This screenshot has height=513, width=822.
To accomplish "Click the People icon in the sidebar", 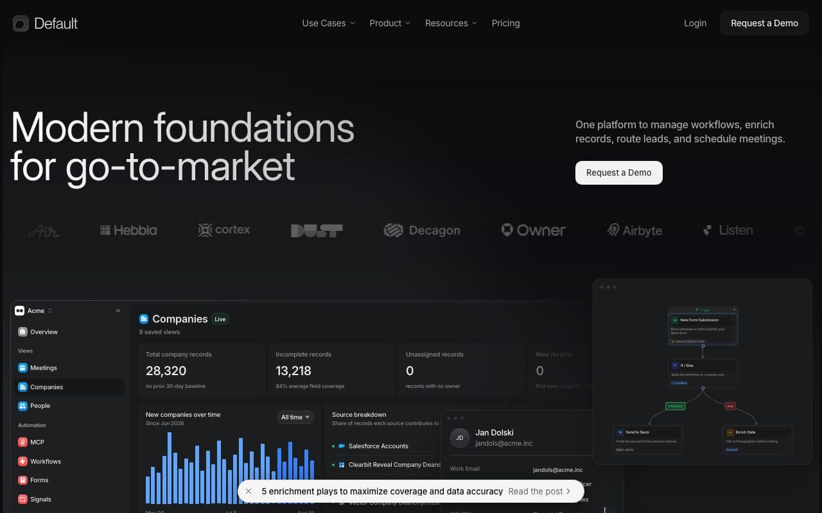I will (23, 406).
